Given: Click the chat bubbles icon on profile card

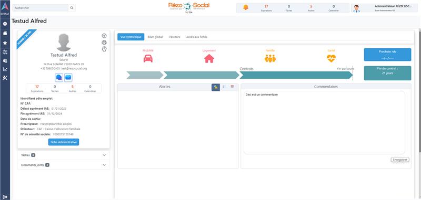Looking at the screenshot, I should click(x=59, y=78).
